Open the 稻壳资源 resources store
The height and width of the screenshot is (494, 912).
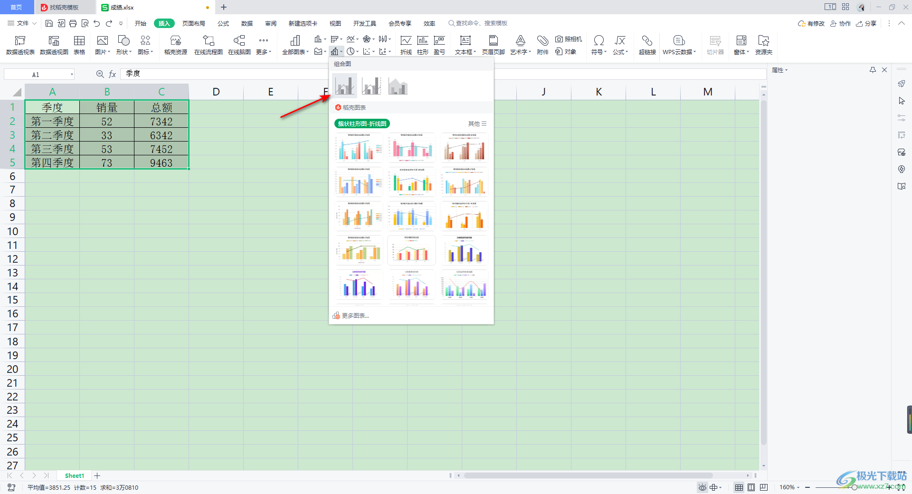[176, 45]
